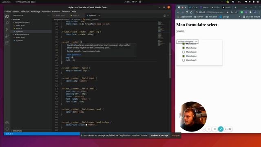Screen dimensions: 261x147
Task: Cancel the Loom recording with X
Action: [209, 129]
